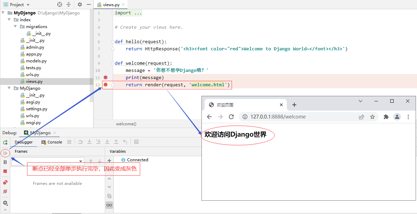Click Step Out up-arrow icon
417x214 pixels.
[116, 142]
